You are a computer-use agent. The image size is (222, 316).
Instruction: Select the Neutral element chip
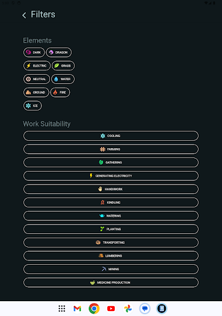pos(36,79)
